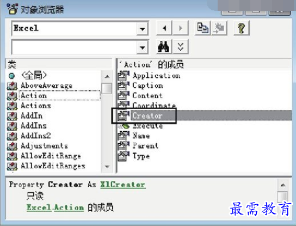
Task: Go forward with the right arrow button
Action: pos(181,28)
